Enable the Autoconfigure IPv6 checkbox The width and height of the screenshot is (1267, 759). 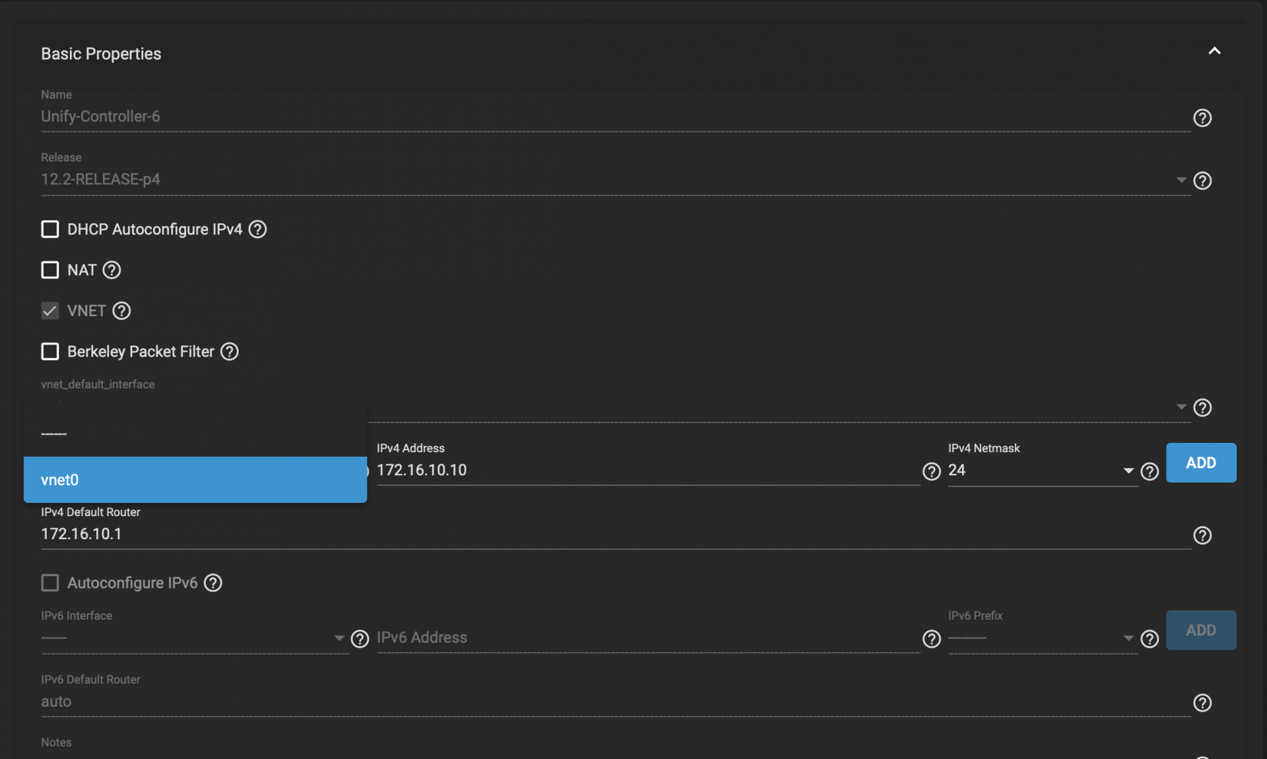[x=50, y=583]
